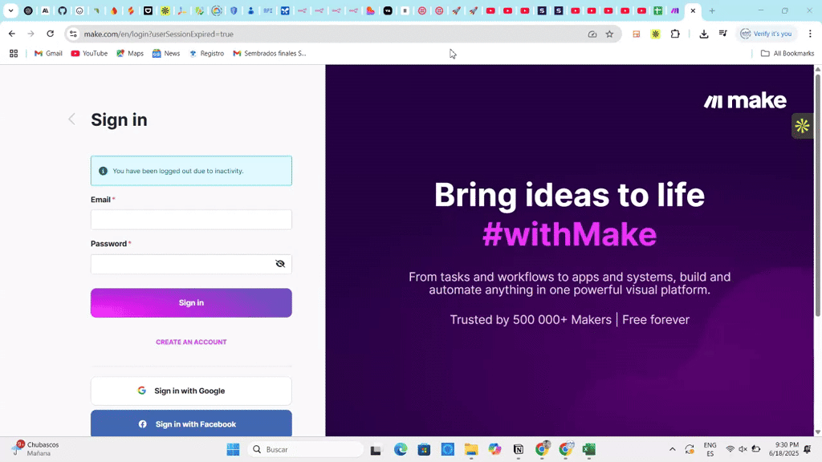Viewport: 822px width, 462px height.
Task: Open the orange layout extension icon
Action: point(637,34)
